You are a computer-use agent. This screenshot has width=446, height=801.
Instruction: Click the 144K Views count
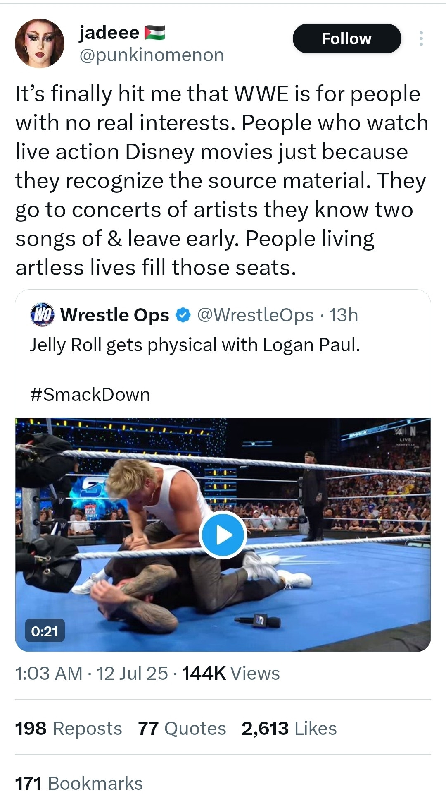tap(231, 673)
